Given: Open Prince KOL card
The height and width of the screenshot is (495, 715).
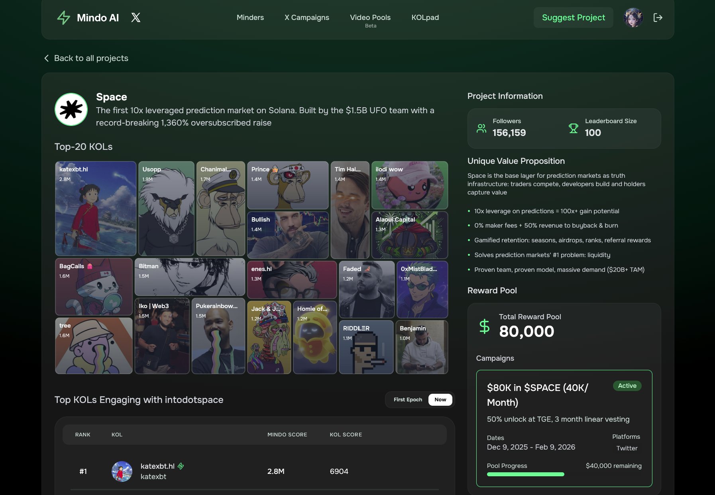Looking at the screenshot, I should [288, 185].
